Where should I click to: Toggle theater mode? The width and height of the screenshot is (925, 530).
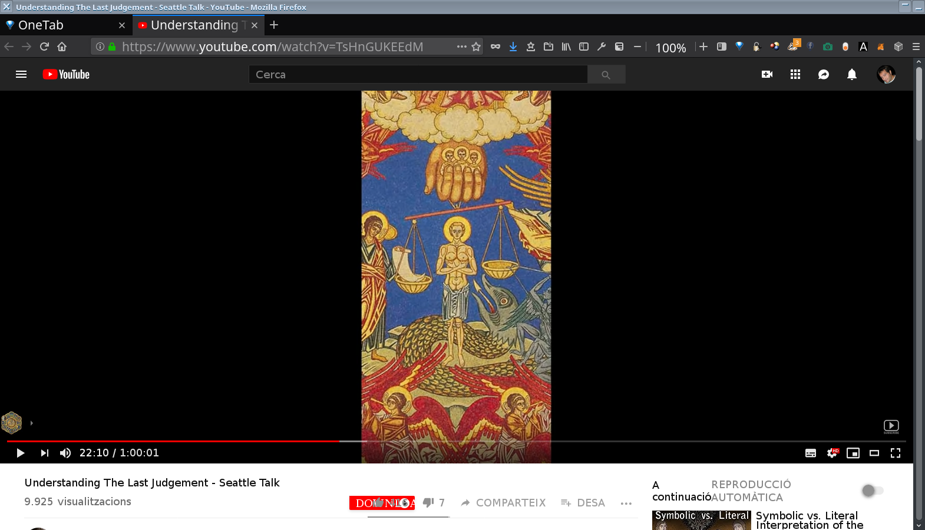(x=874, y=453)
